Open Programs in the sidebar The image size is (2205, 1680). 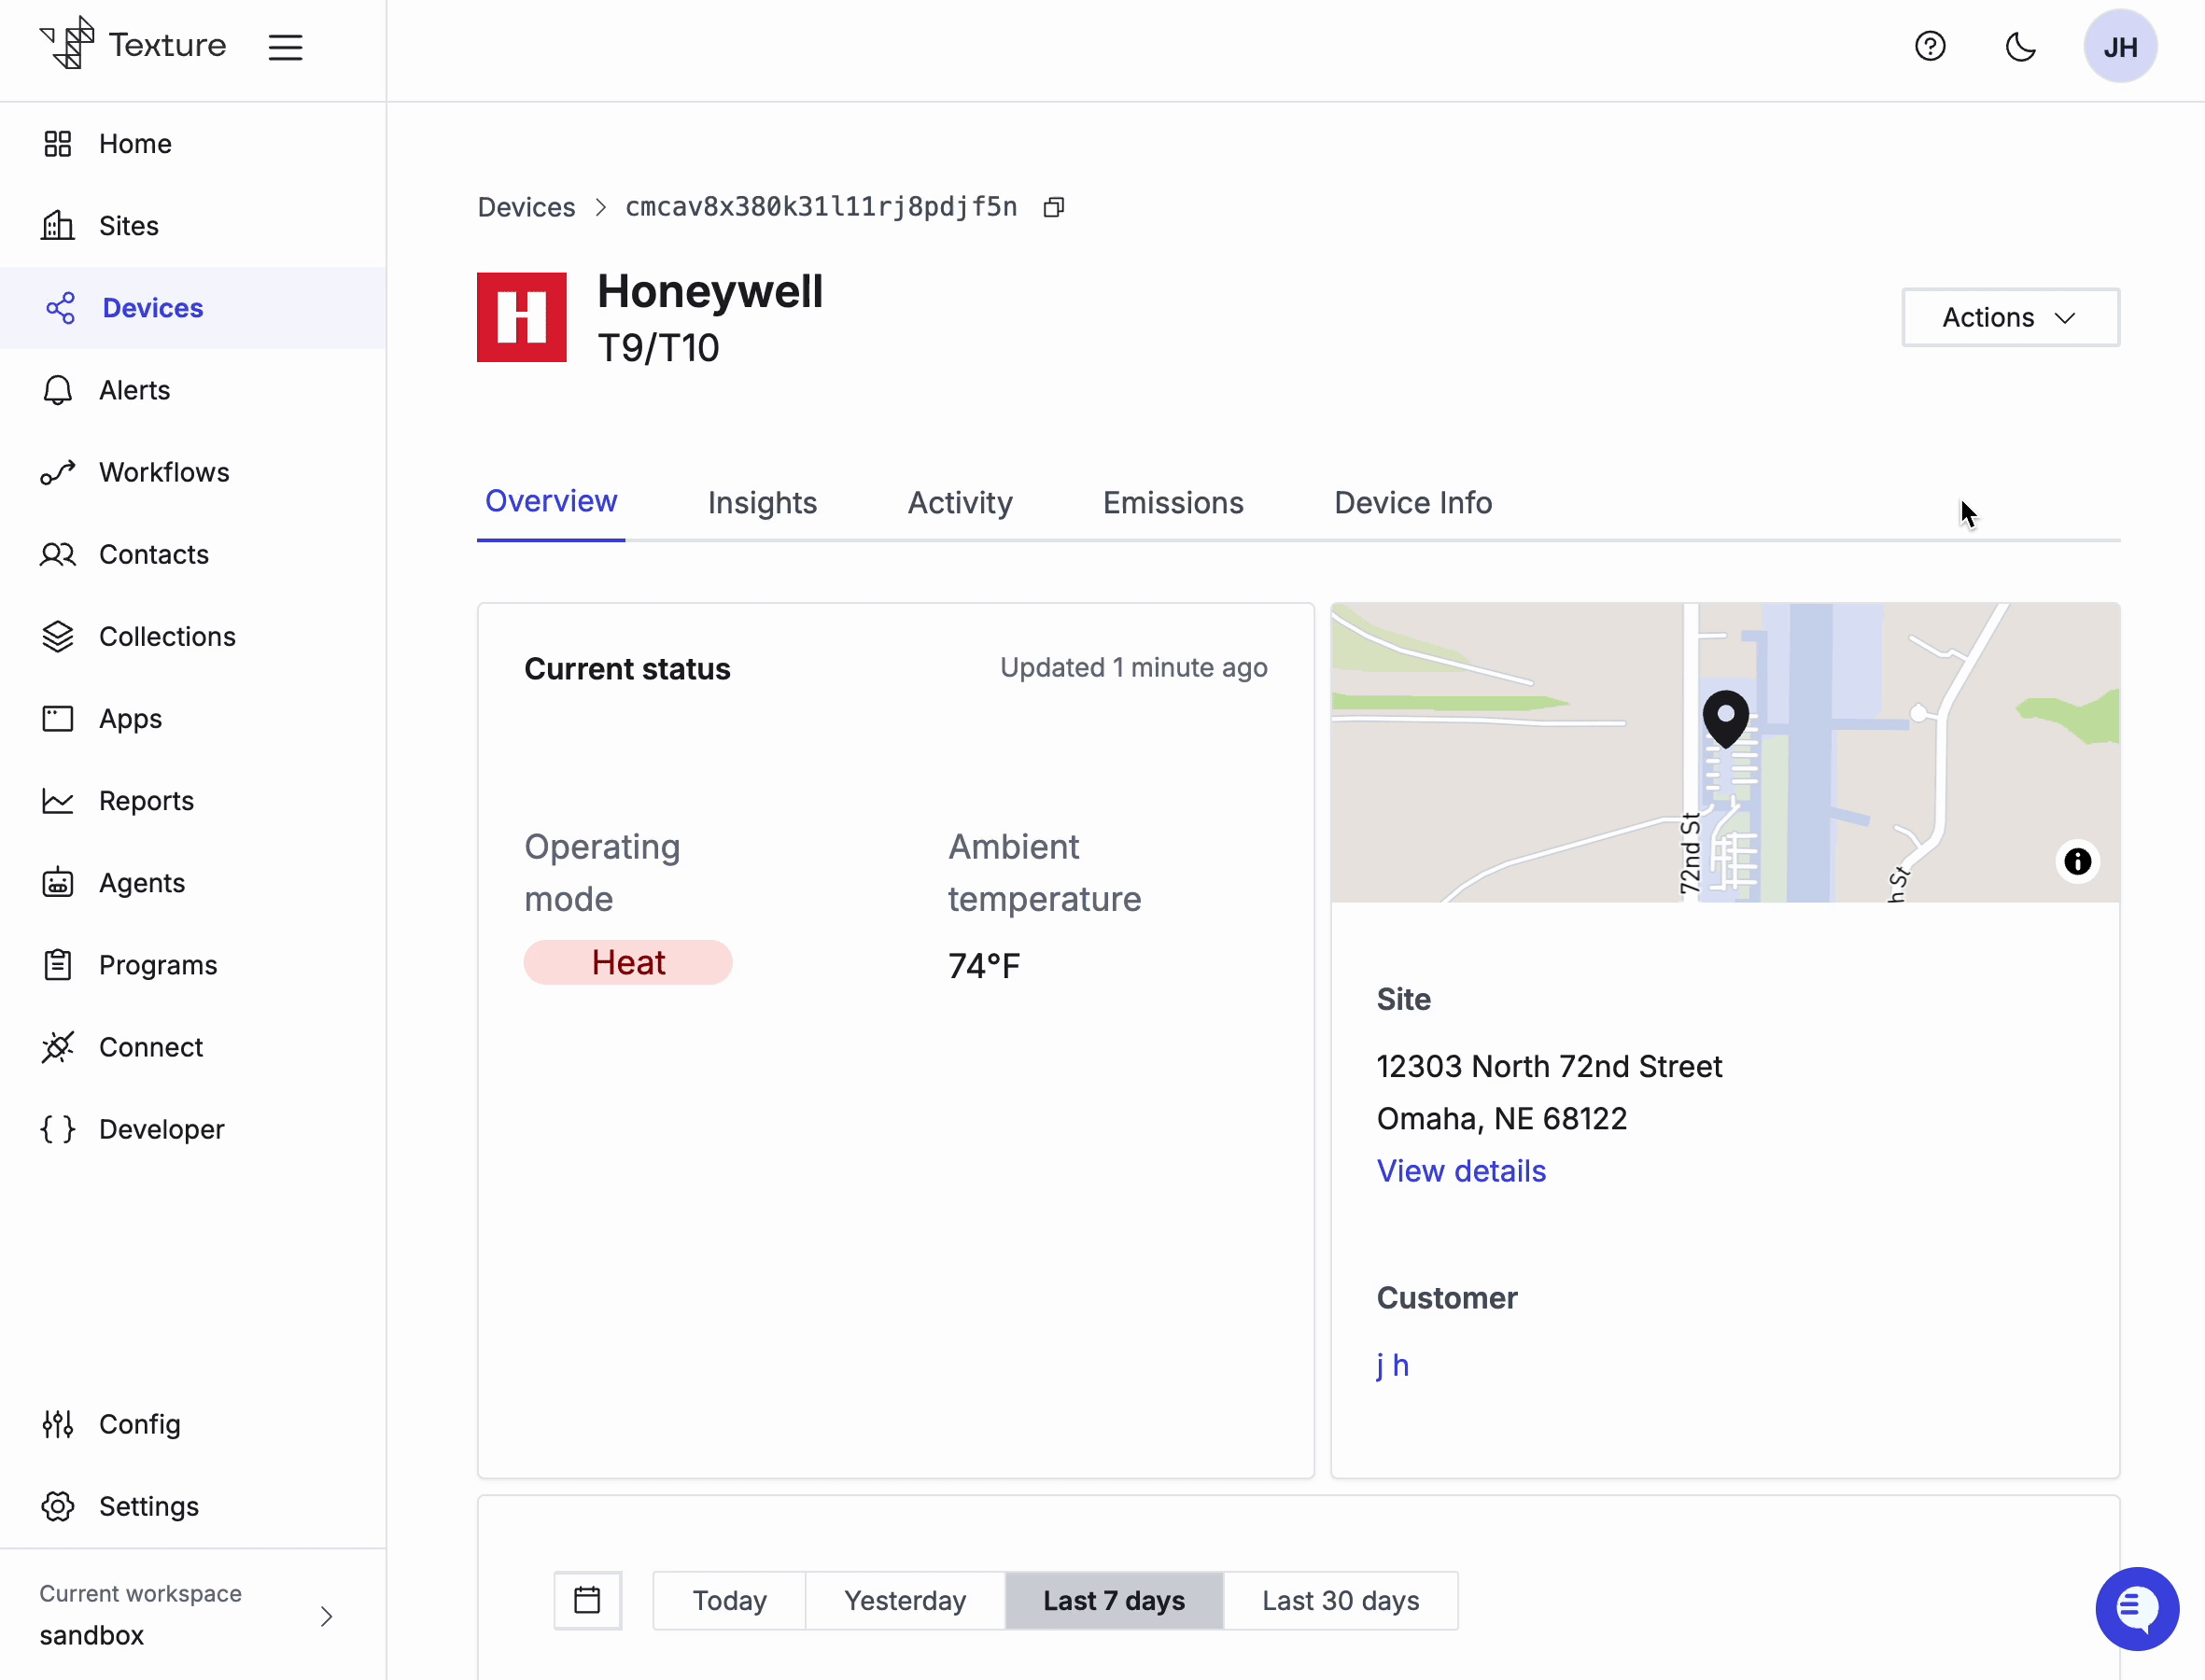[x=193, y=965]
